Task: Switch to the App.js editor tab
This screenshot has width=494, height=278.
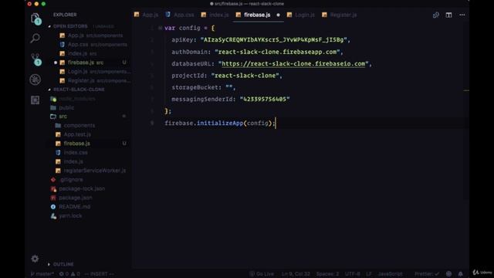Action: pos(146,15)
